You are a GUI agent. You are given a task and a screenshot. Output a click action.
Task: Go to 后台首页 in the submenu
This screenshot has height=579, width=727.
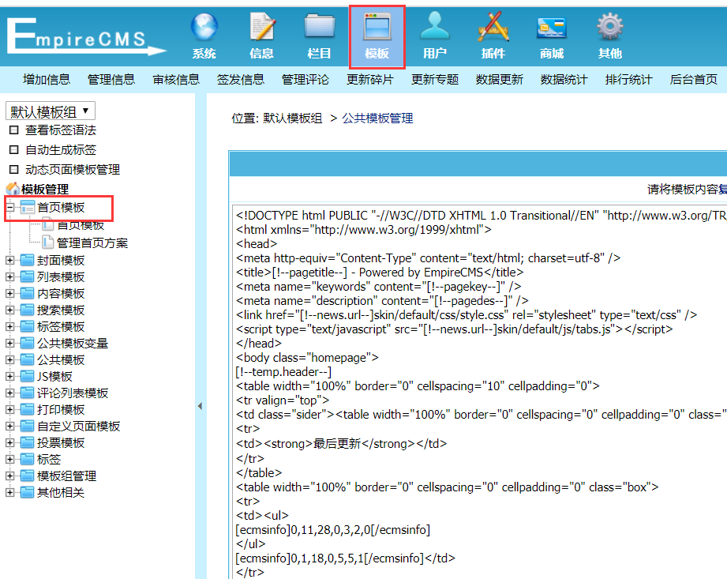pos(694,79)
